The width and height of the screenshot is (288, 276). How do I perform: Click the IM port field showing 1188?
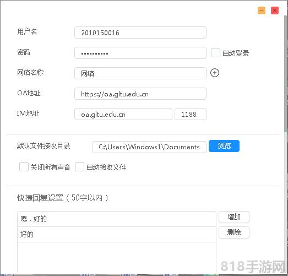[x=191, y=114]
